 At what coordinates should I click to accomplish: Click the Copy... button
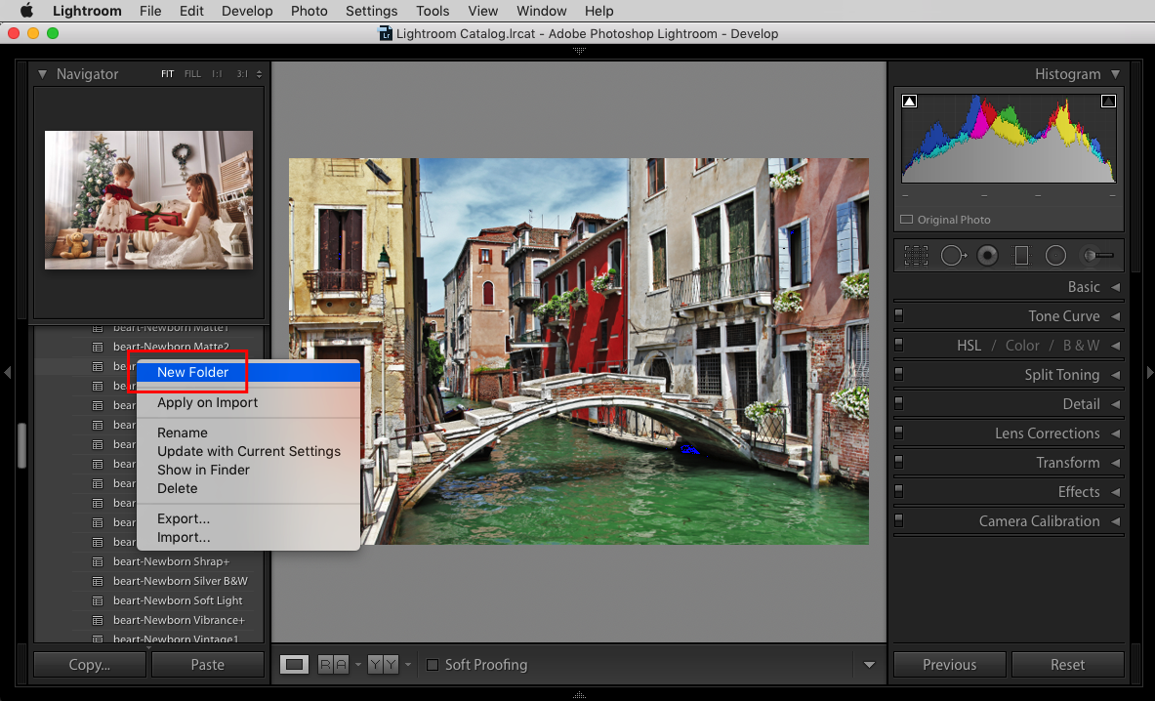pyautogui.click(x=89, y=665)
